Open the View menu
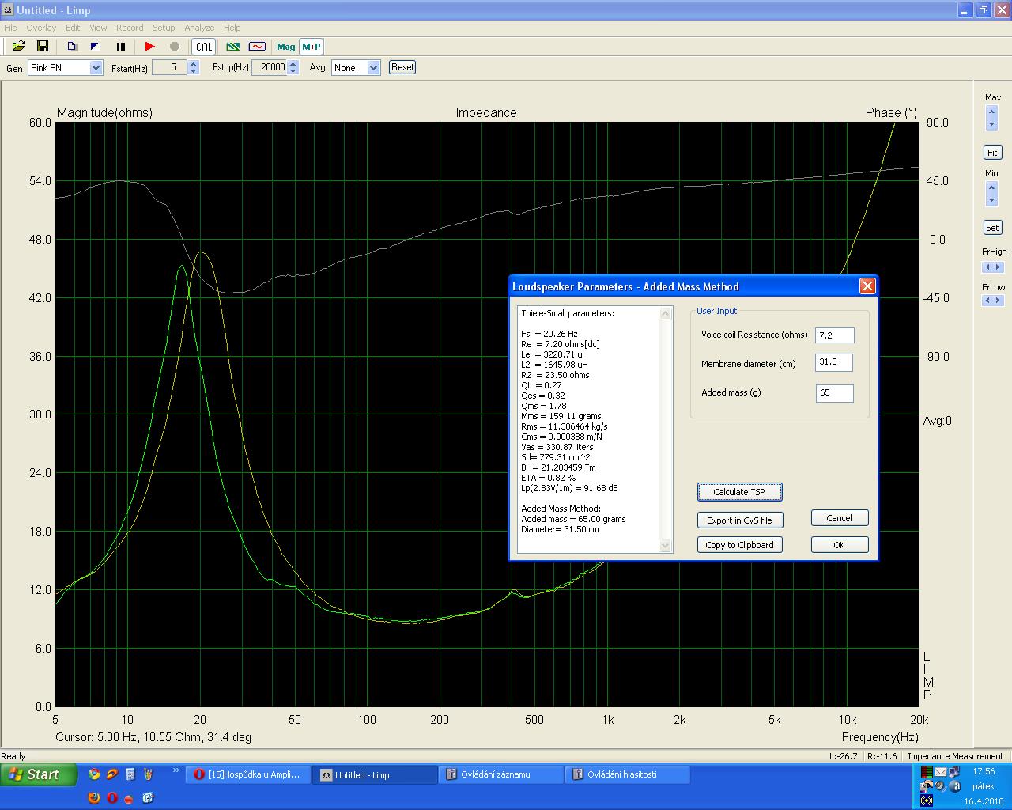Screen dimensions: 1012x810 [x=98, y=28]
